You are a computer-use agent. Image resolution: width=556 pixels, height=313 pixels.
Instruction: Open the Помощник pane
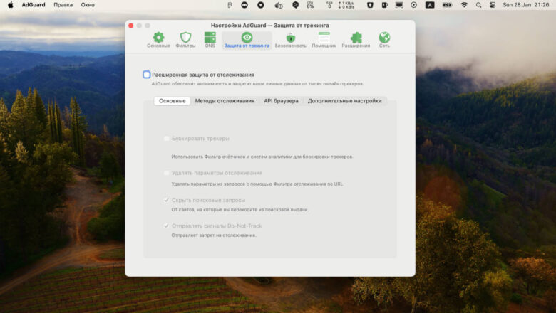tap(324, 40)
